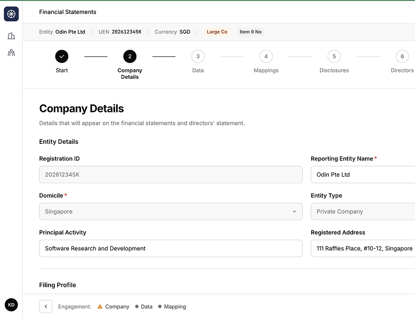Viewport: 415px width, 319px height.
Task: Click the completed Start step checkmark
Action: tap(62, 56)
